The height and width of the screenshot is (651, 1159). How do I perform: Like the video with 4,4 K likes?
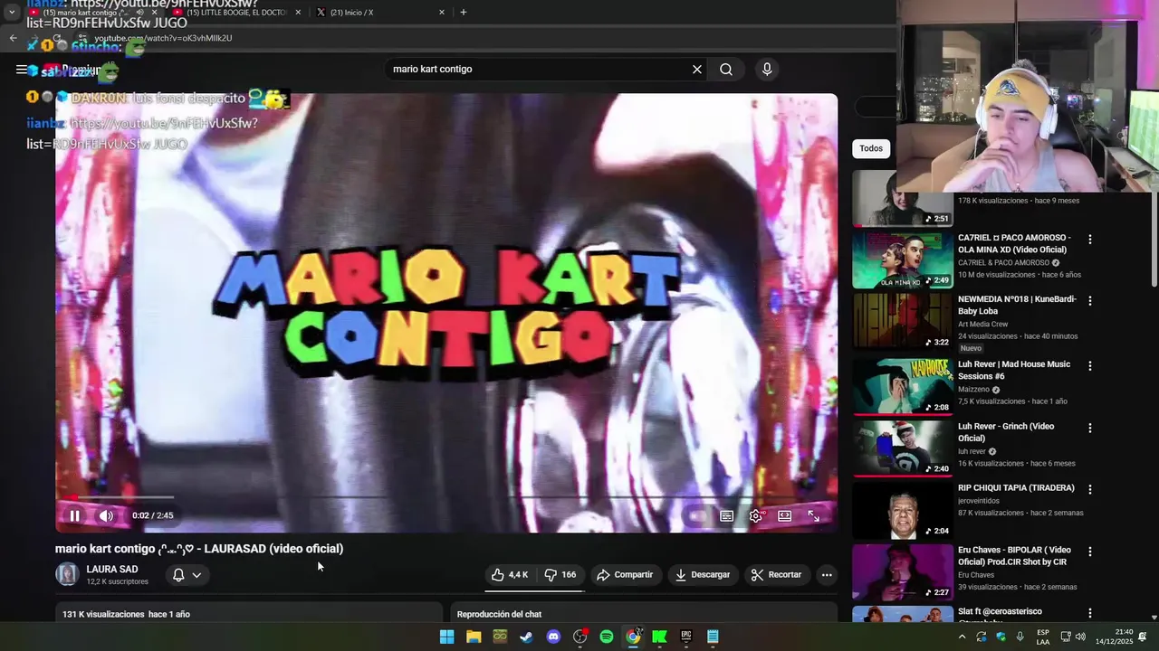(x=510, y=575)
